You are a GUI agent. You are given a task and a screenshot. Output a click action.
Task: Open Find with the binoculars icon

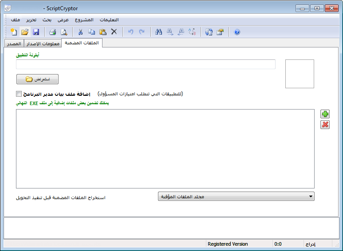(158, 32)
